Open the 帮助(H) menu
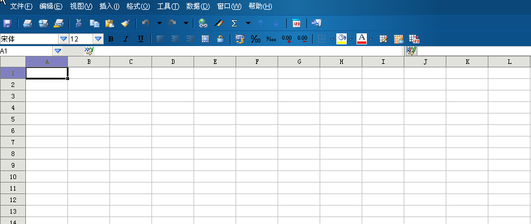 (260, 6)
